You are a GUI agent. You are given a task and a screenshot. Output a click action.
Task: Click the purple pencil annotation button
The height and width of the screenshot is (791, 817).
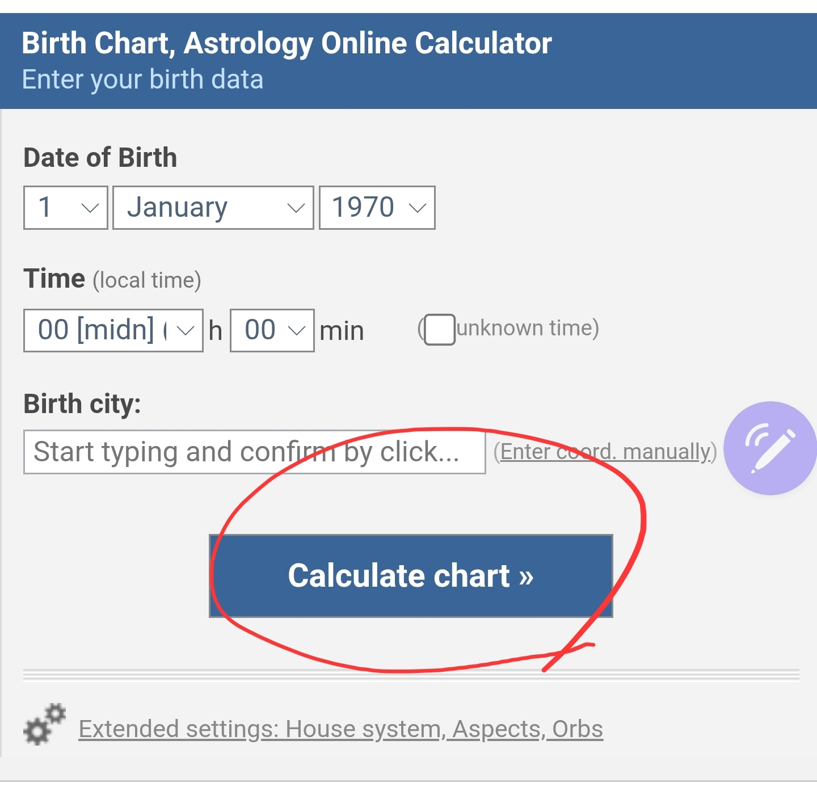[x=770, y=448]
